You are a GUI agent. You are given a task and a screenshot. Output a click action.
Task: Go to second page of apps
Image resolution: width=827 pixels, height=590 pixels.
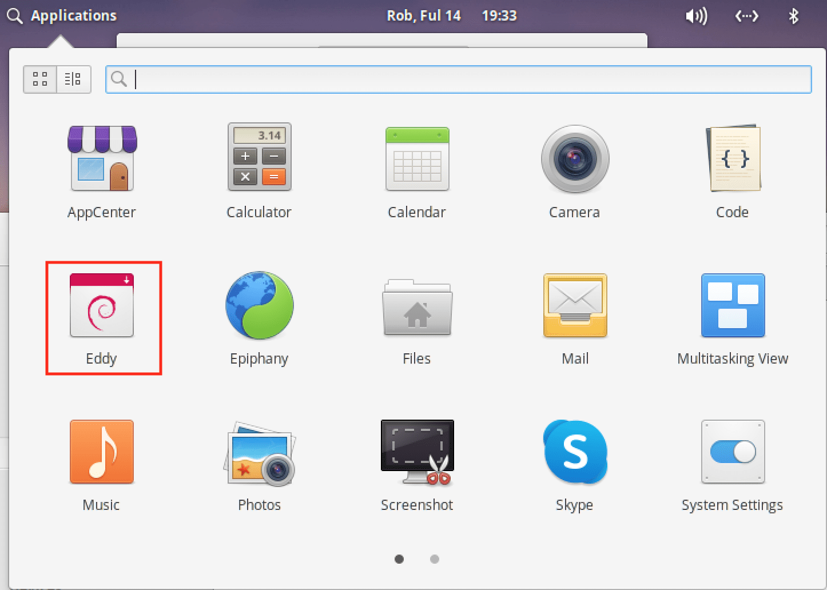coord(435,559)
